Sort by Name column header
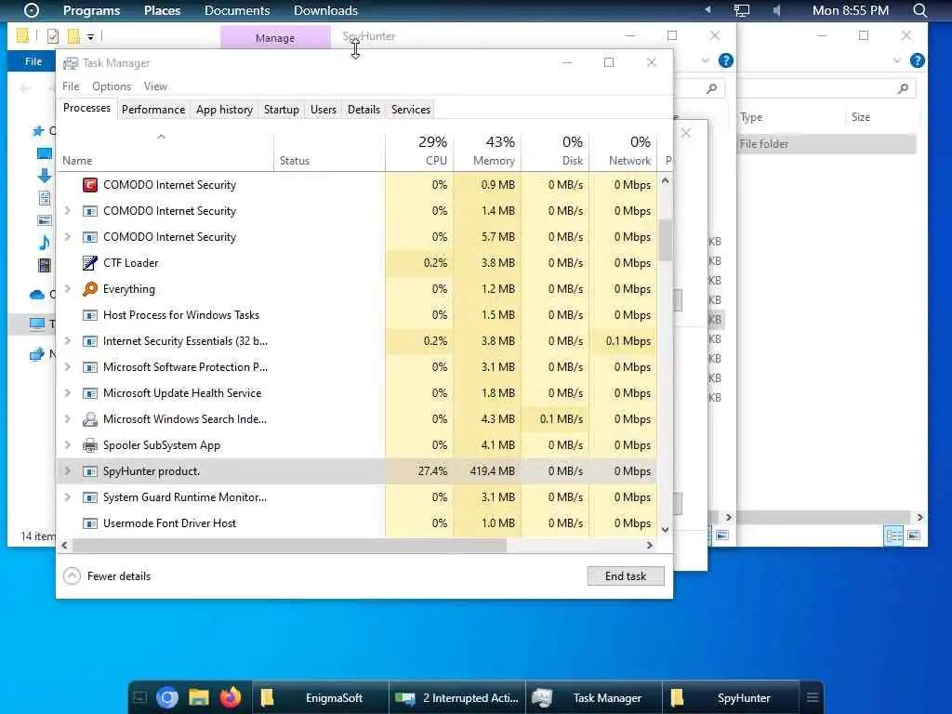 [165, 150]
